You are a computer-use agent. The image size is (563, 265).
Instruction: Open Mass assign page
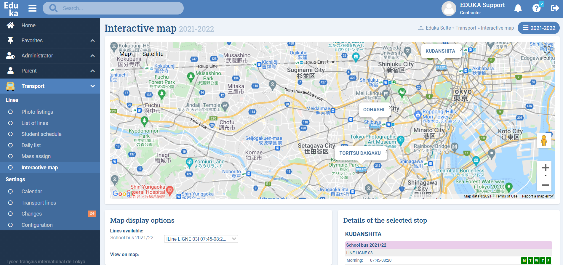coord(36,156)
